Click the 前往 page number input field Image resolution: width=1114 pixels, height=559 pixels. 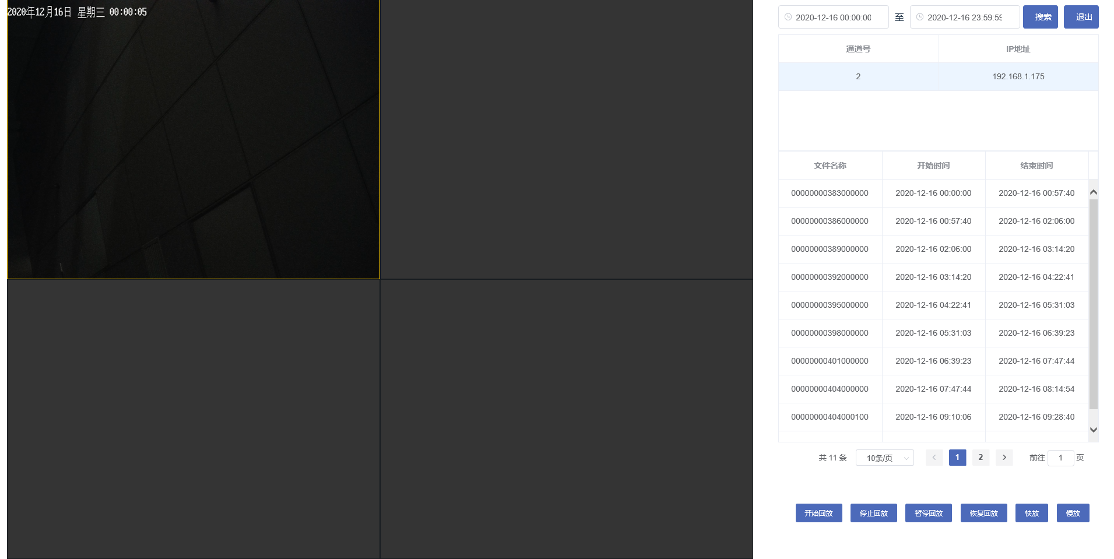click(x=1060, y=458)
